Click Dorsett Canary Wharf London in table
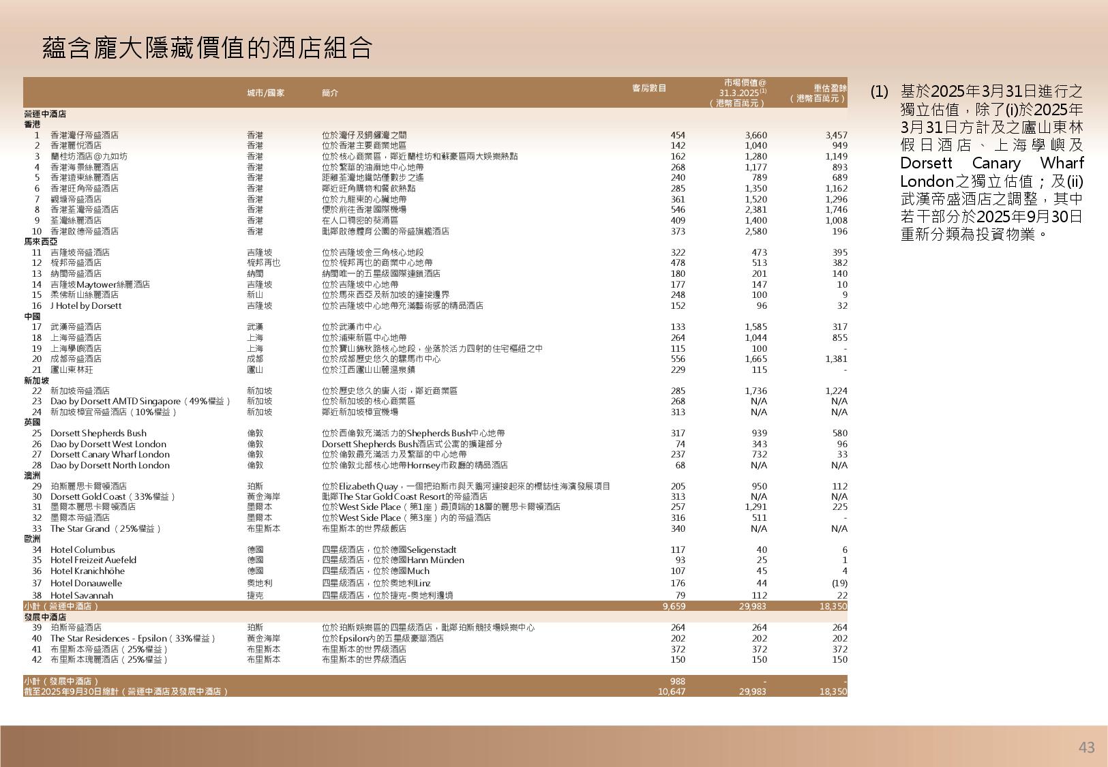Screen dimensions: 1108x767 (110, 454)
